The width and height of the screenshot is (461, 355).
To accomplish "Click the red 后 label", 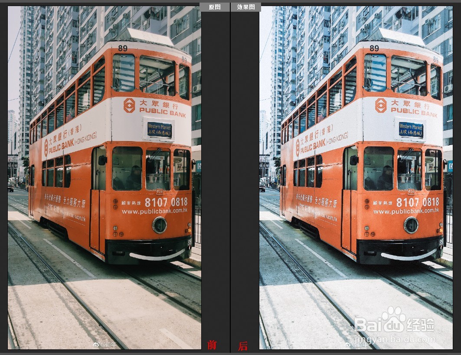I will click(243, 346).
